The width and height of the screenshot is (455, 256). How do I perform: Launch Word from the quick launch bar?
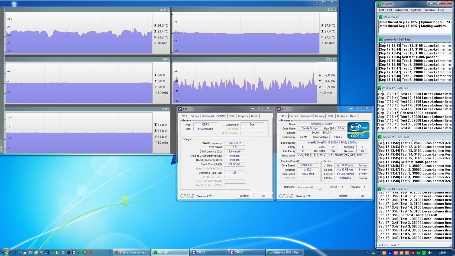[x=47, y=252]
